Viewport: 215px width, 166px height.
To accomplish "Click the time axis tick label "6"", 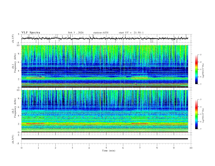I will (123, 148).
